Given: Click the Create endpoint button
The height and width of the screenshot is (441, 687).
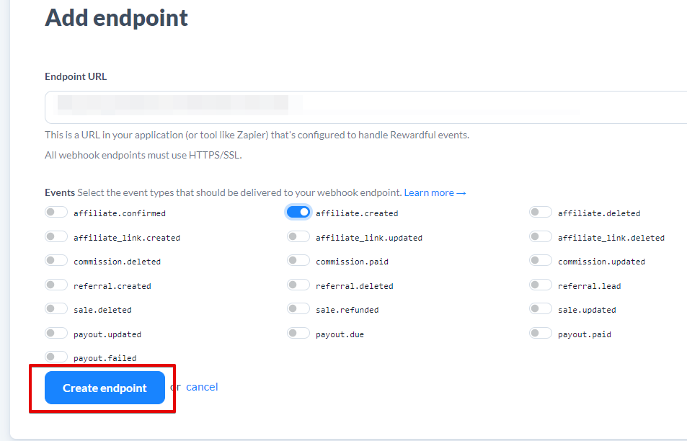Looking at the screenshot, I should point(105,388).
